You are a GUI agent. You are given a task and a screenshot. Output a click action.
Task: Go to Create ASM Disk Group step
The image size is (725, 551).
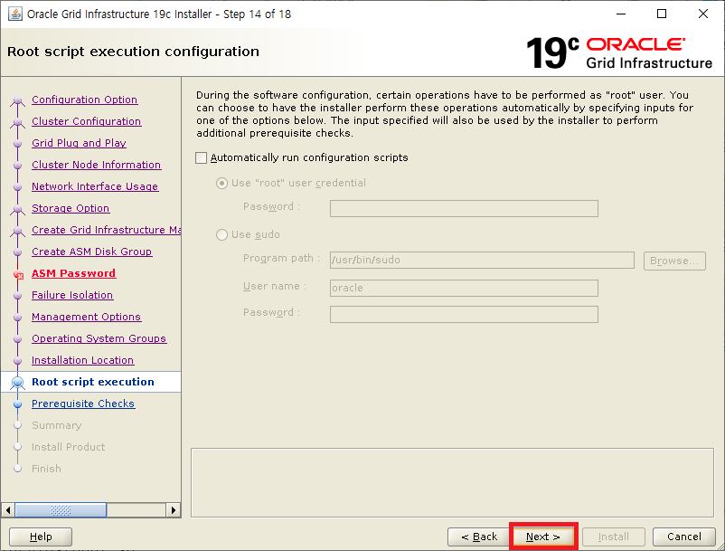pyautogui.click(x=92, y=252)
